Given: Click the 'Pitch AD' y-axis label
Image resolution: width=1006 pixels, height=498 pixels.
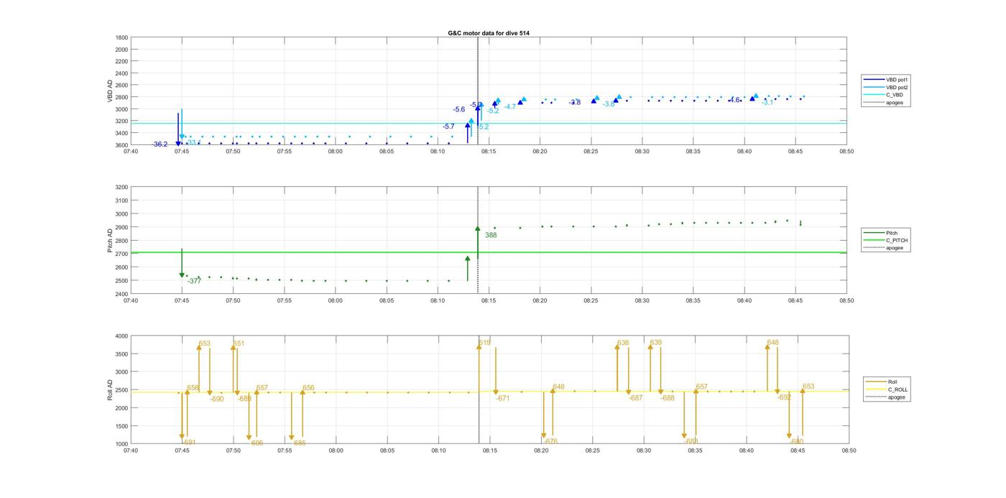Looking at the screenshot, I should (x=110, y=241).
